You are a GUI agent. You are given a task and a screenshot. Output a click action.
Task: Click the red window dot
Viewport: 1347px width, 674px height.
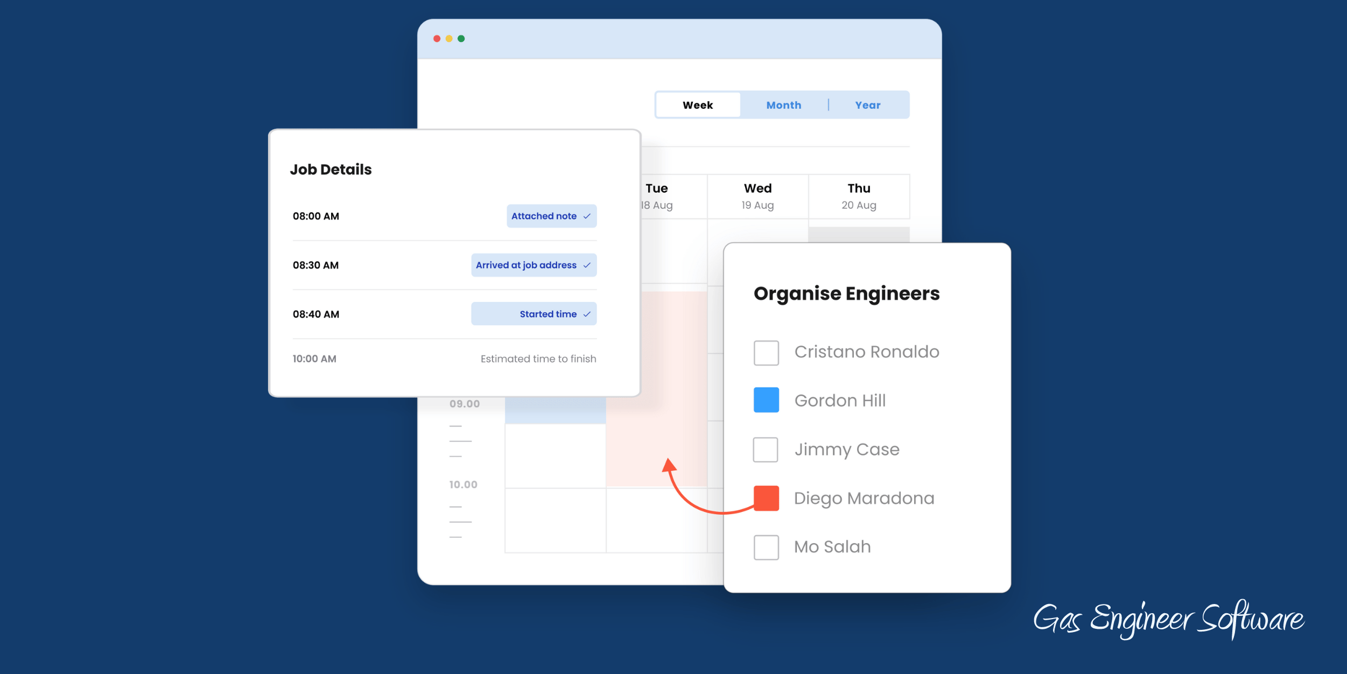[437, 39]
